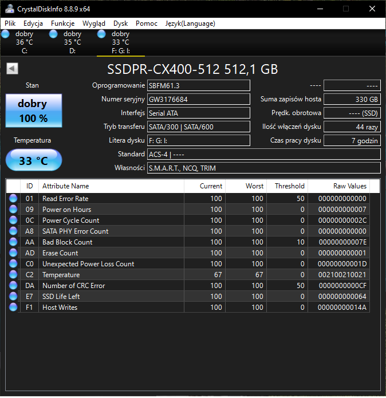Click the drive title SSDPR-CX400-512 512,1 GB

pyautogui.click(x=192, y=69)
